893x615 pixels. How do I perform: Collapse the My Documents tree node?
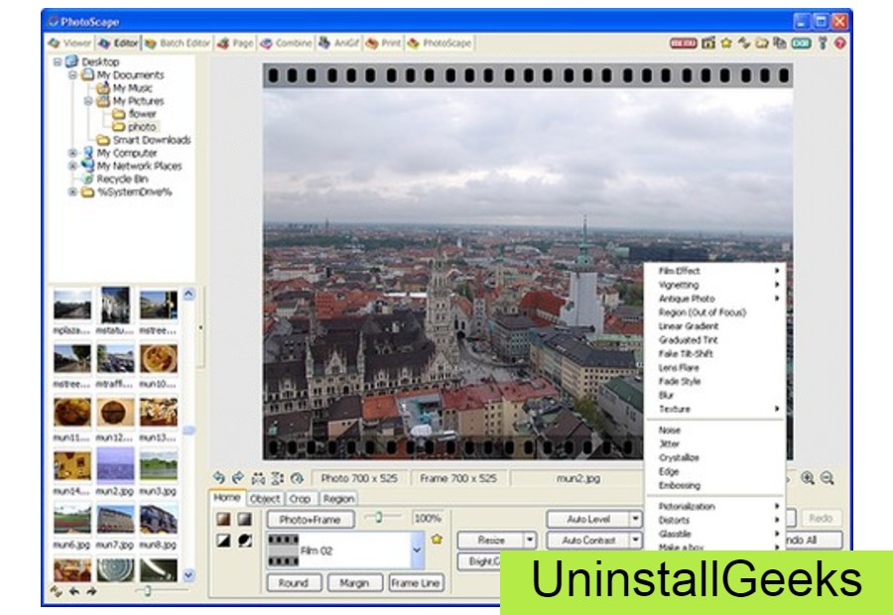coord(72,74)
